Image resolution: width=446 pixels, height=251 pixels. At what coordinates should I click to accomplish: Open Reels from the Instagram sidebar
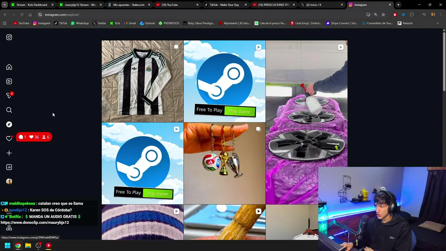tap(9, 81)
